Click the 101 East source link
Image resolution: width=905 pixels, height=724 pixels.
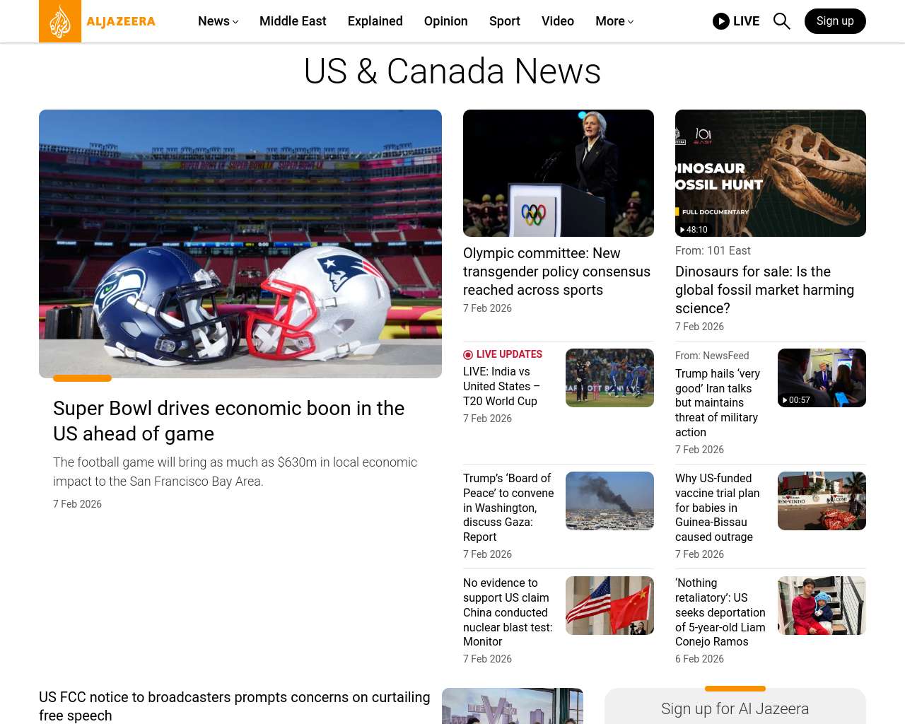click(729, 250)
